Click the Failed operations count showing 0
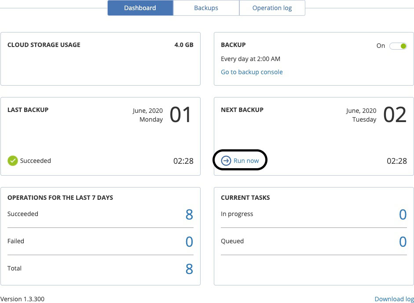 point(189,242)
